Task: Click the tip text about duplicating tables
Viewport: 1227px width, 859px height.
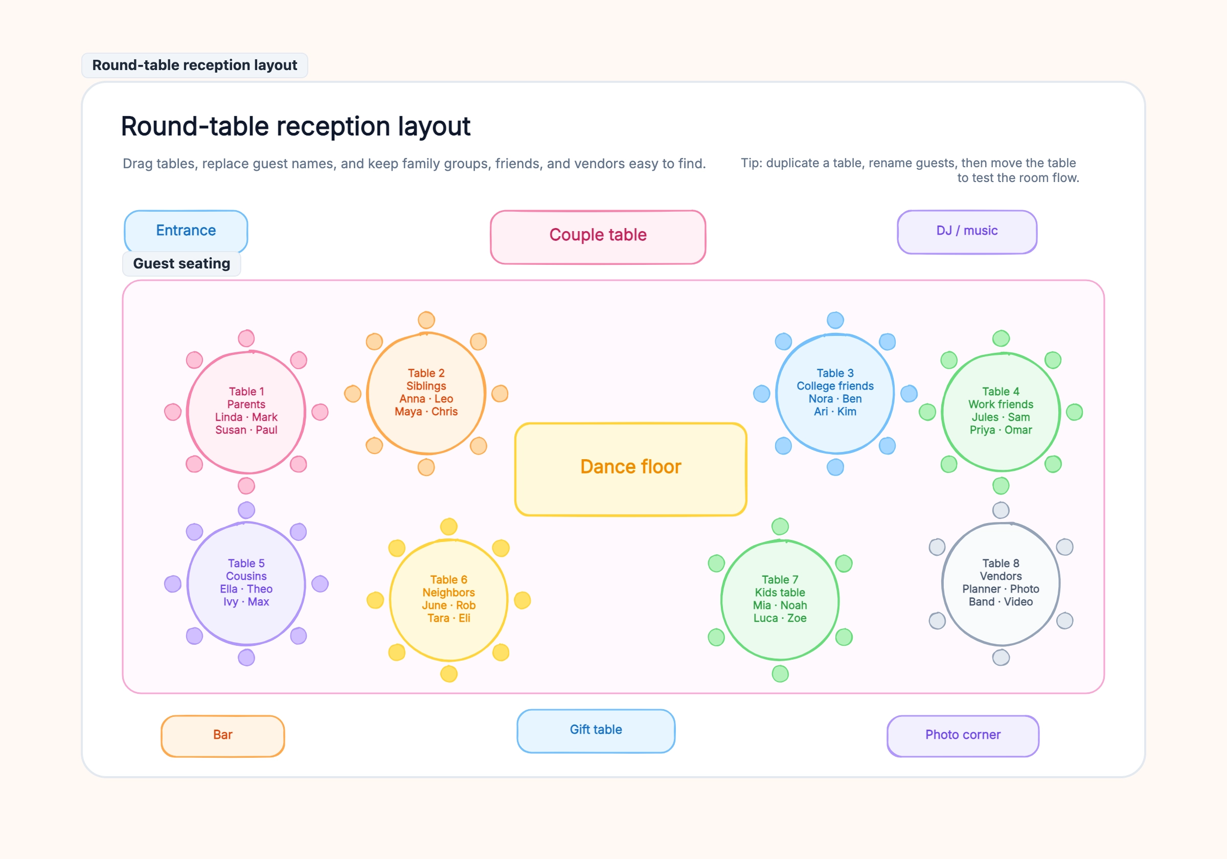Action: click(910, 170)
